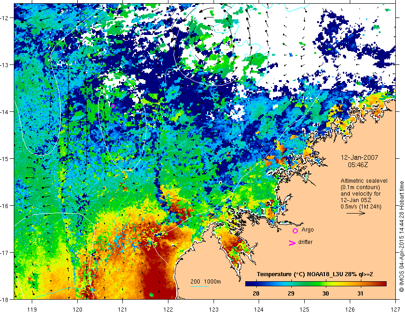Click the latitude label '-18'
Screen dimensions: 405x313
tap(5, 299)
